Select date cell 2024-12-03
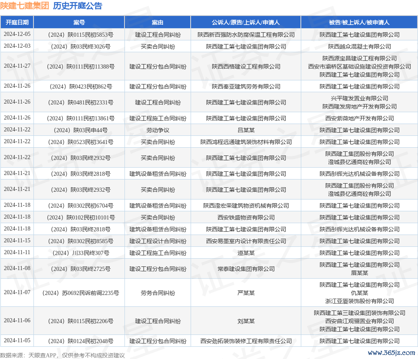The image size is (418, 359). pyautogui.click(x=17, y=46)
